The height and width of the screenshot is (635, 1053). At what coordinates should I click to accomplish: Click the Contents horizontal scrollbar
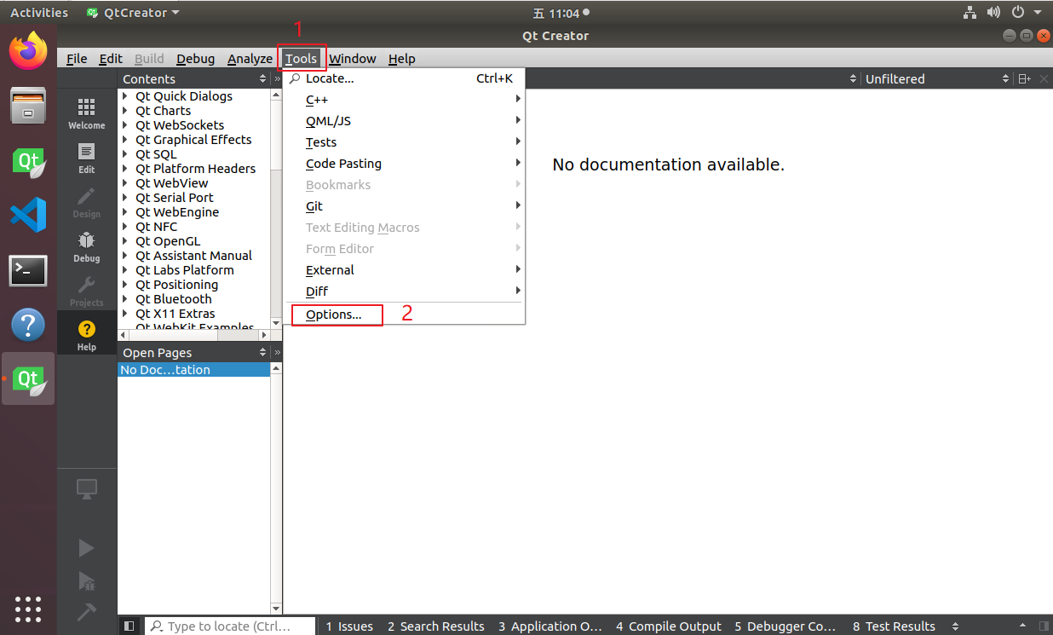click(193, 336)
